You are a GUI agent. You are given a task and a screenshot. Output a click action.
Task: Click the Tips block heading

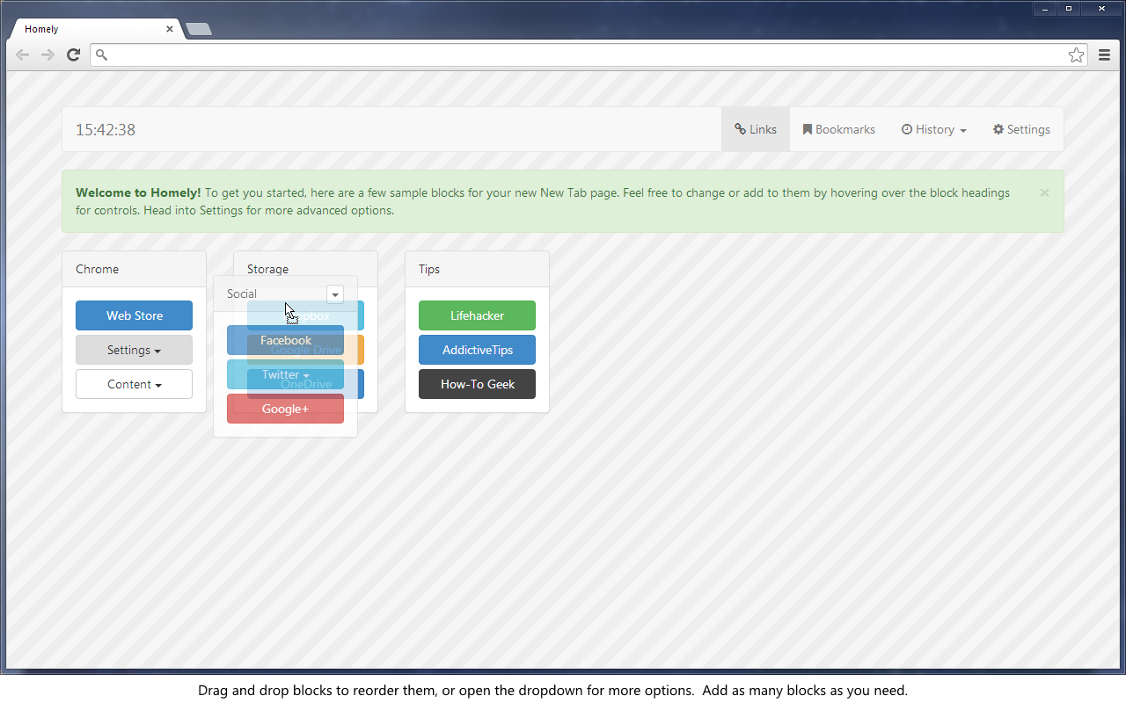[x=477, y=269]
